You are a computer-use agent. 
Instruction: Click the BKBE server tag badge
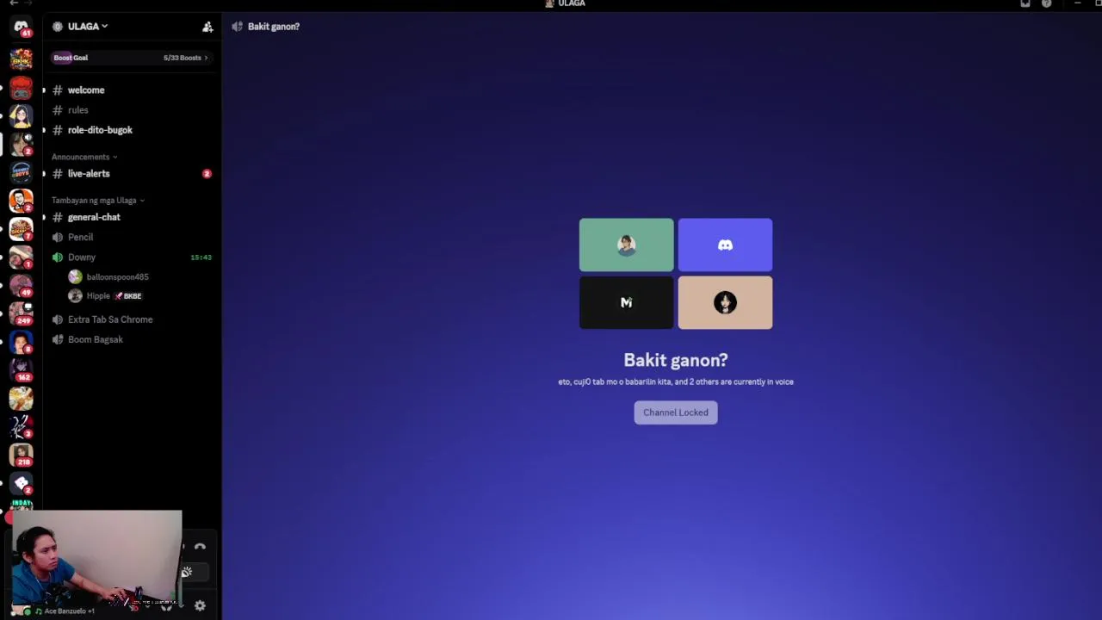click(x=128, y=296)
